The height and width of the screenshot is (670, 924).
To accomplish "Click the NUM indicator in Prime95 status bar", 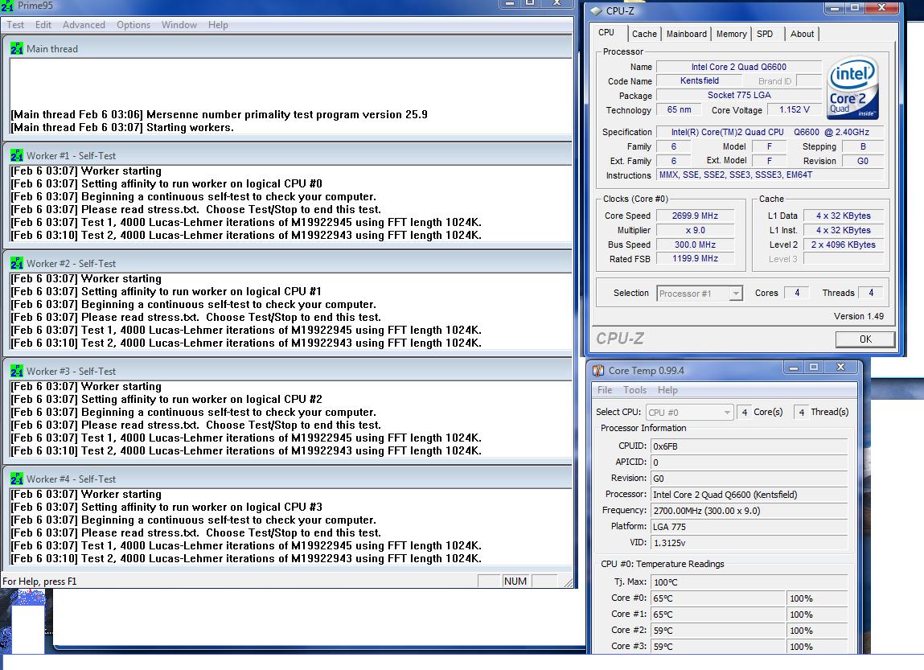I will pos(515,581).
